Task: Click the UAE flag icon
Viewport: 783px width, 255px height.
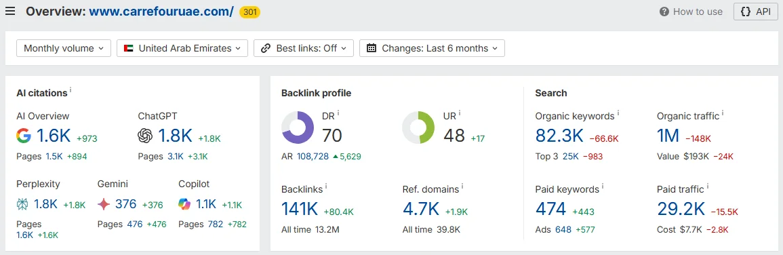Action: pyautogui.click(x=128, y=49)
